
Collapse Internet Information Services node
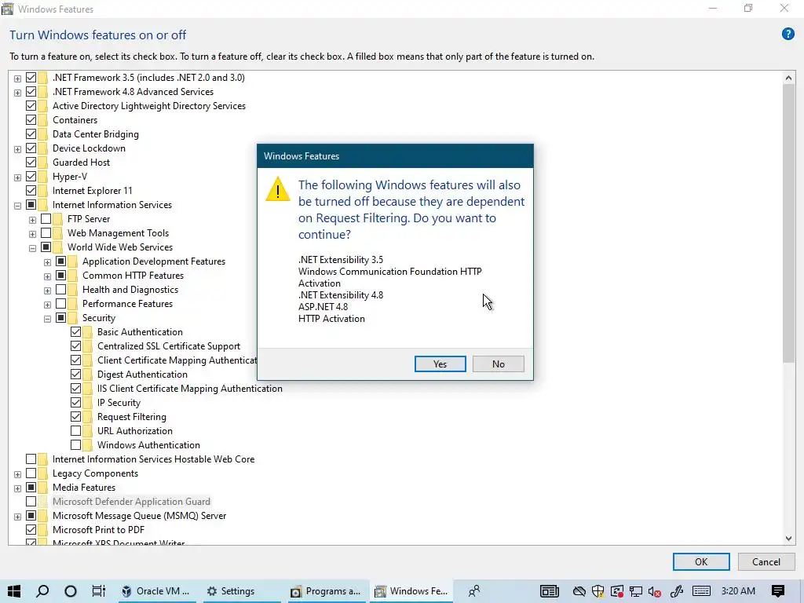point(17,206)
